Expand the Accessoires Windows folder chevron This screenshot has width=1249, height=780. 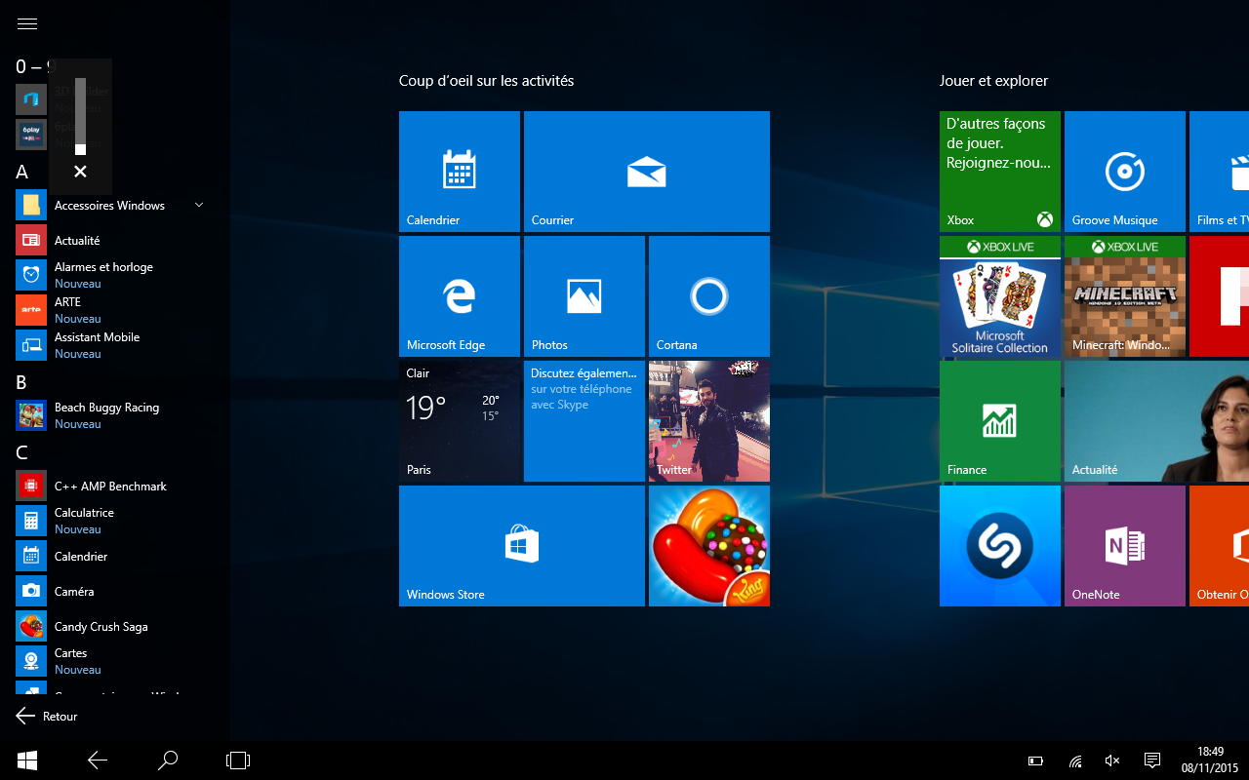point(199,205)
